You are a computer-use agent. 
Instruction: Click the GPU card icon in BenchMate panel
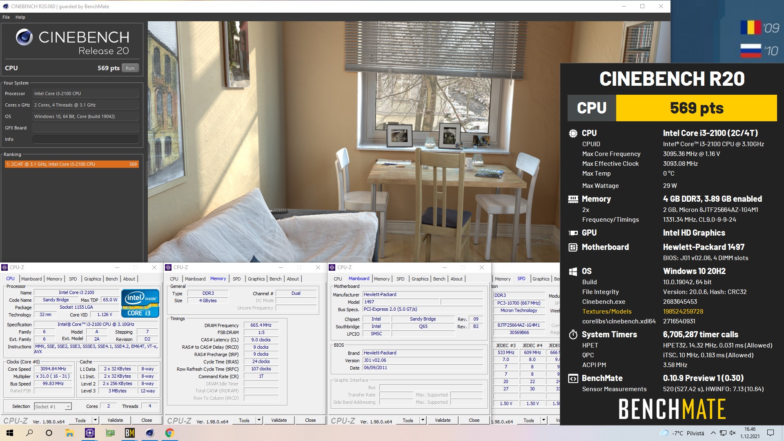point(573,233)
